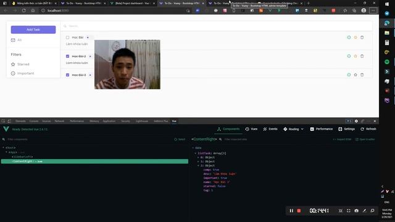Select SidebarLeft component in tree
Screen dimensions: 395x222
[x=22, y=157]
